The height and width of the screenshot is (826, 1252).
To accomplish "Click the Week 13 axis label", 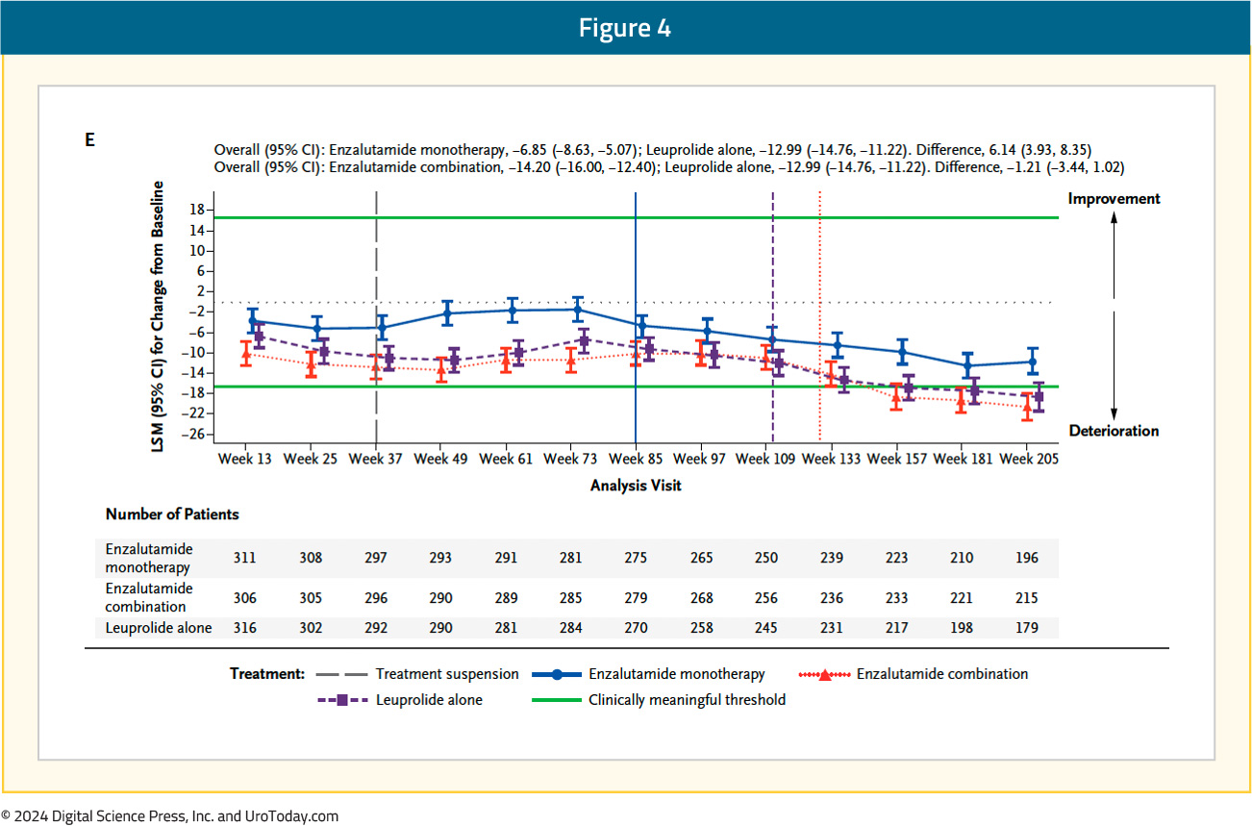I will (244, 460).
